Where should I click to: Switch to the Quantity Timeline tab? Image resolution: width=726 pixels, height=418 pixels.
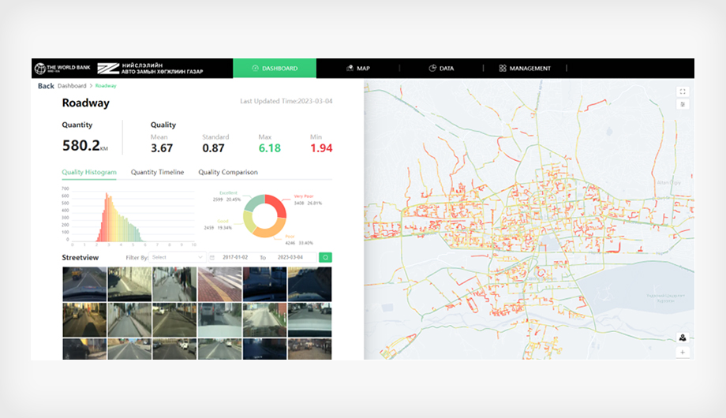[157, 172]
